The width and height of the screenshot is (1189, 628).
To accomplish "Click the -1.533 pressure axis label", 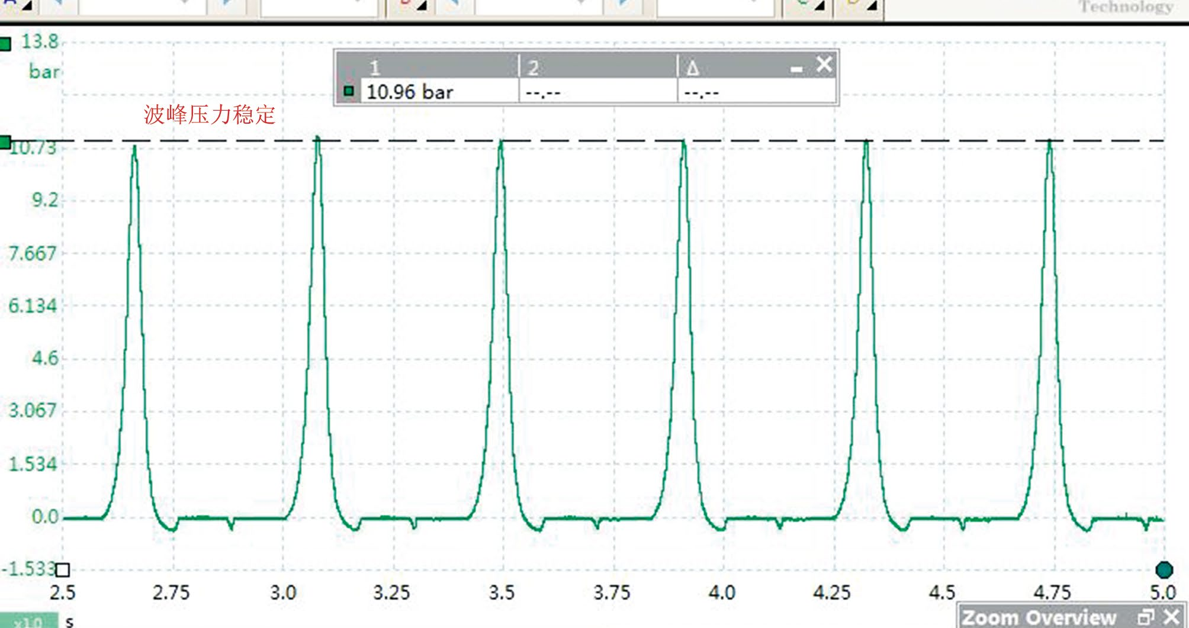I will (28, 569).
